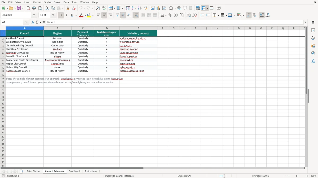Apply the yellow Background Color swatch
318x178 pixels.
point(89,15)
